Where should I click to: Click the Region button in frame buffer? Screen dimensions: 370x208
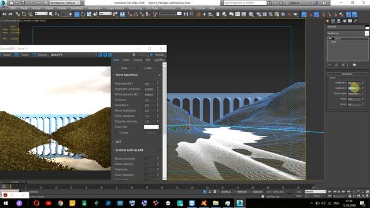click(40, 55)
